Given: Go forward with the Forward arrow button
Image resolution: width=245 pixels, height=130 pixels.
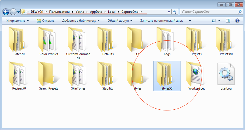Looking at the screenshot, I should coord(13,12).
